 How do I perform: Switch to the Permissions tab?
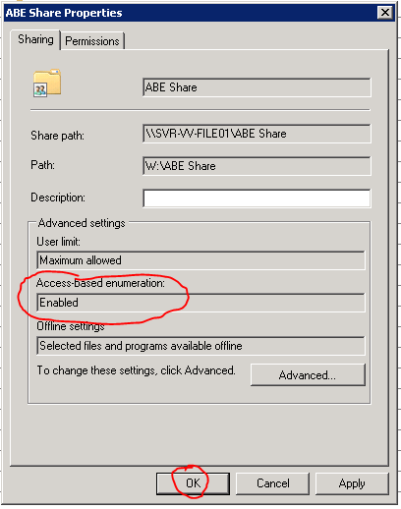point(92,41)
